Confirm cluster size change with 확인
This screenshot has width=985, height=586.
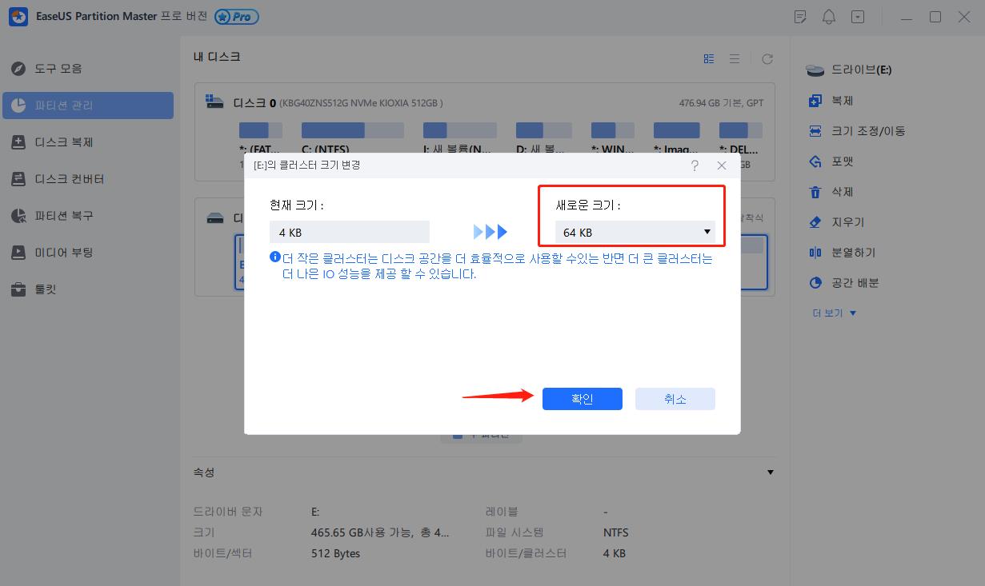pyautogui.click(x=582, y=399)
